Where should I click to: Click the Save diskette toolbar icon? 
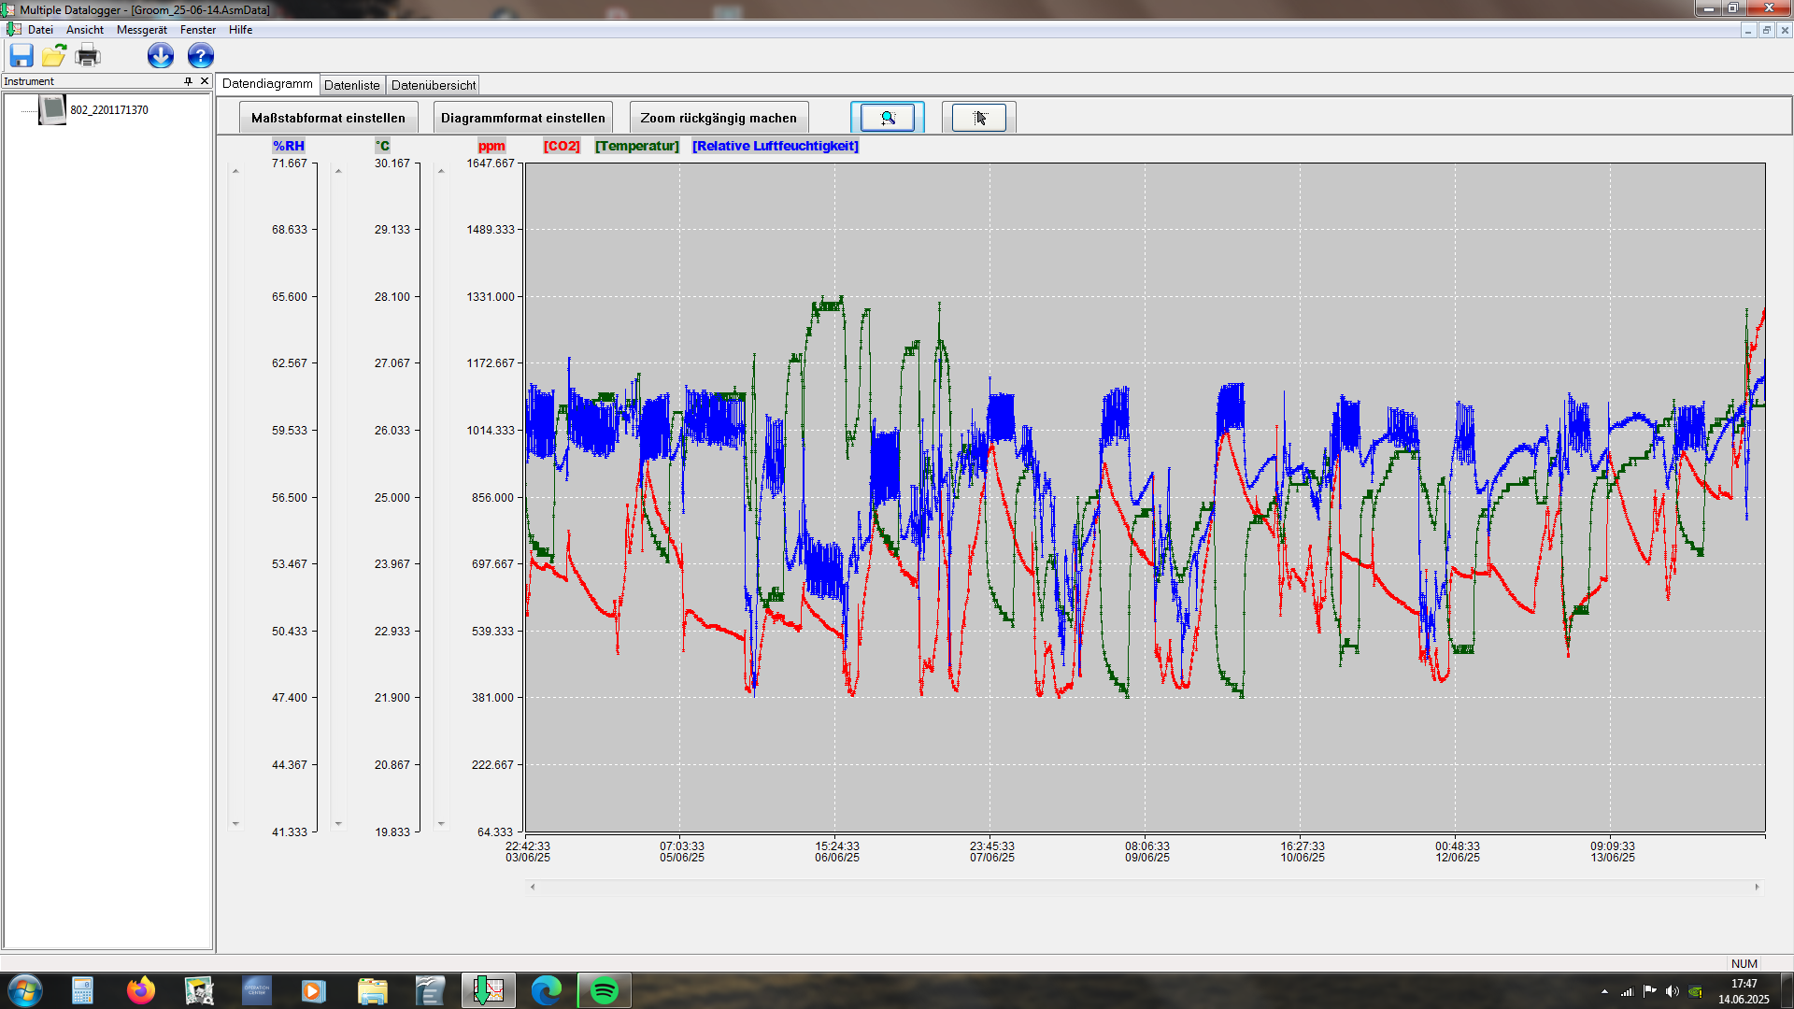[21, 56]
